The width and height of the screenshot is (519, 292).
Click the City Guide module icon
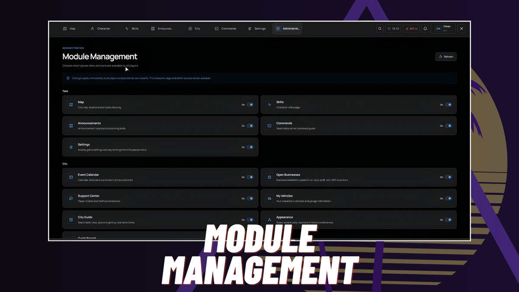tap(71, 220)
